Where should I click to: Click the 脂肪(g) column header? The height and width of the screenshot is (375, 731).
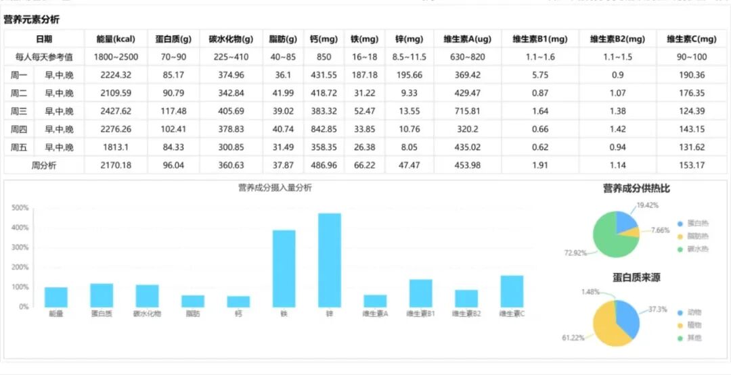[283, 39]
